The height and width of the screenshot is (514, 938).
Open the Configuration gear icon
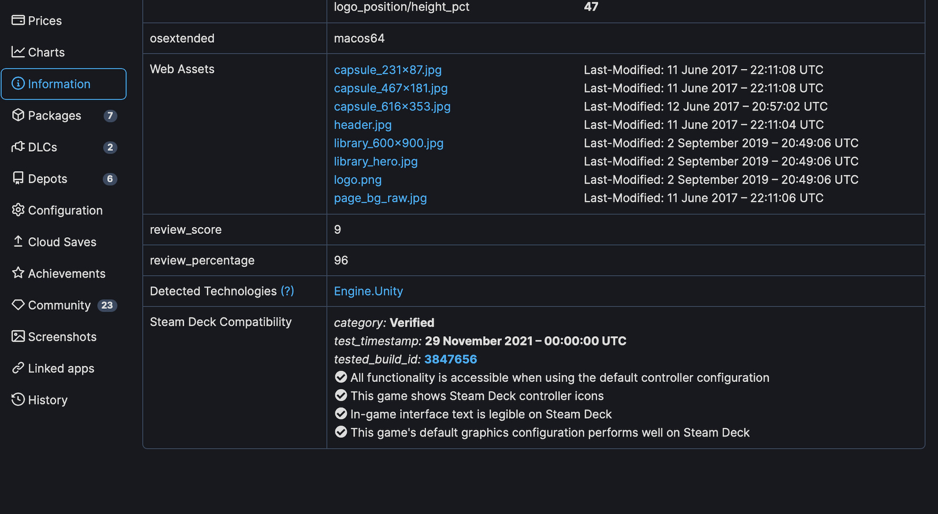click(18, 210)
